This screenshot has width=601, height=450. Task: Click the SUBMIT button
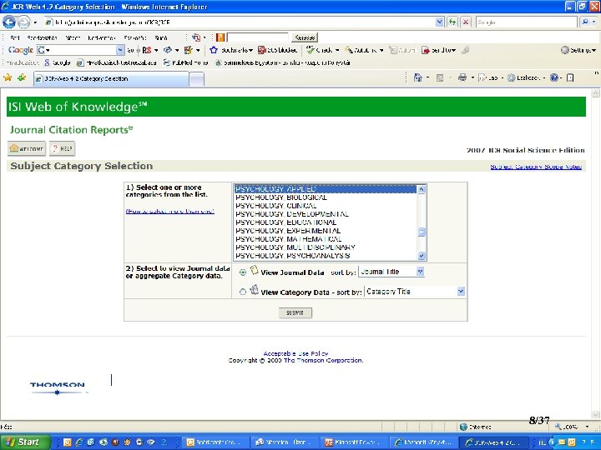tap(295, 312)
